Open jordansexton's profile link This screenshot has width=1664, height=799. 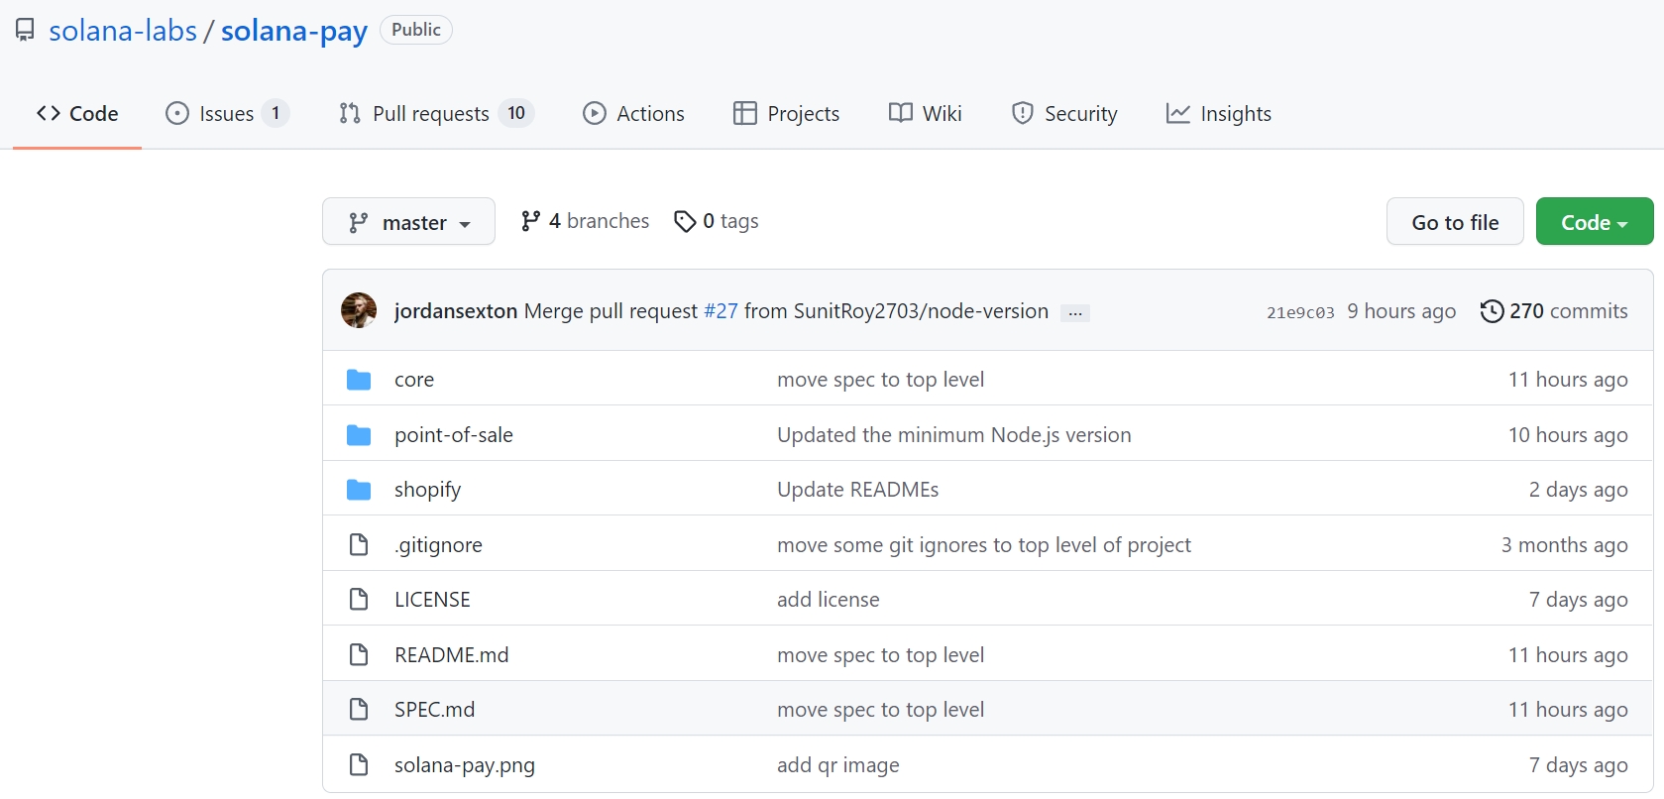[x=455, y=311]
